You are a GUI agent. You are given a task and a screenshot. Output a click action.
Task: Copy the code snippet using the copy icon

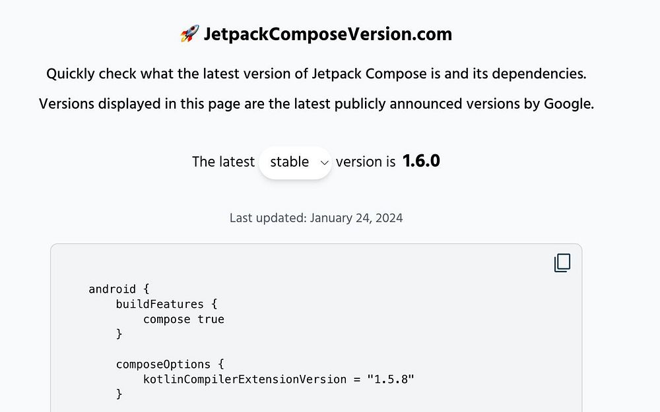[562, 263]
